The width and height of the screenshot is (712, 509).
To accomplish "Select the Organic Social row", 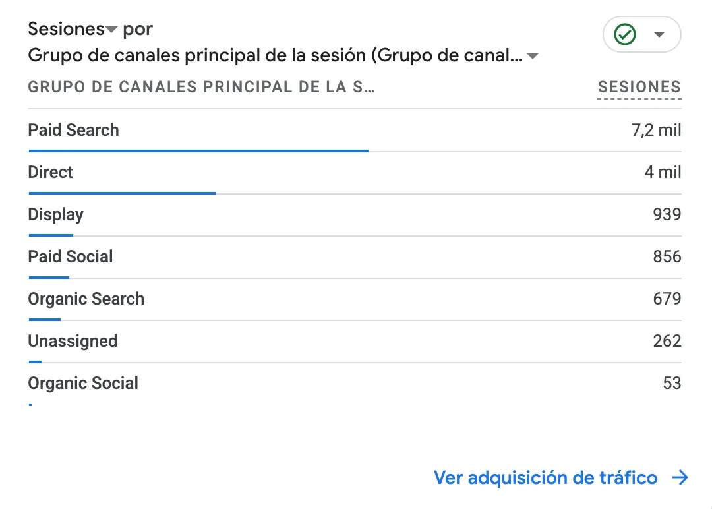I will coord(355,384).
